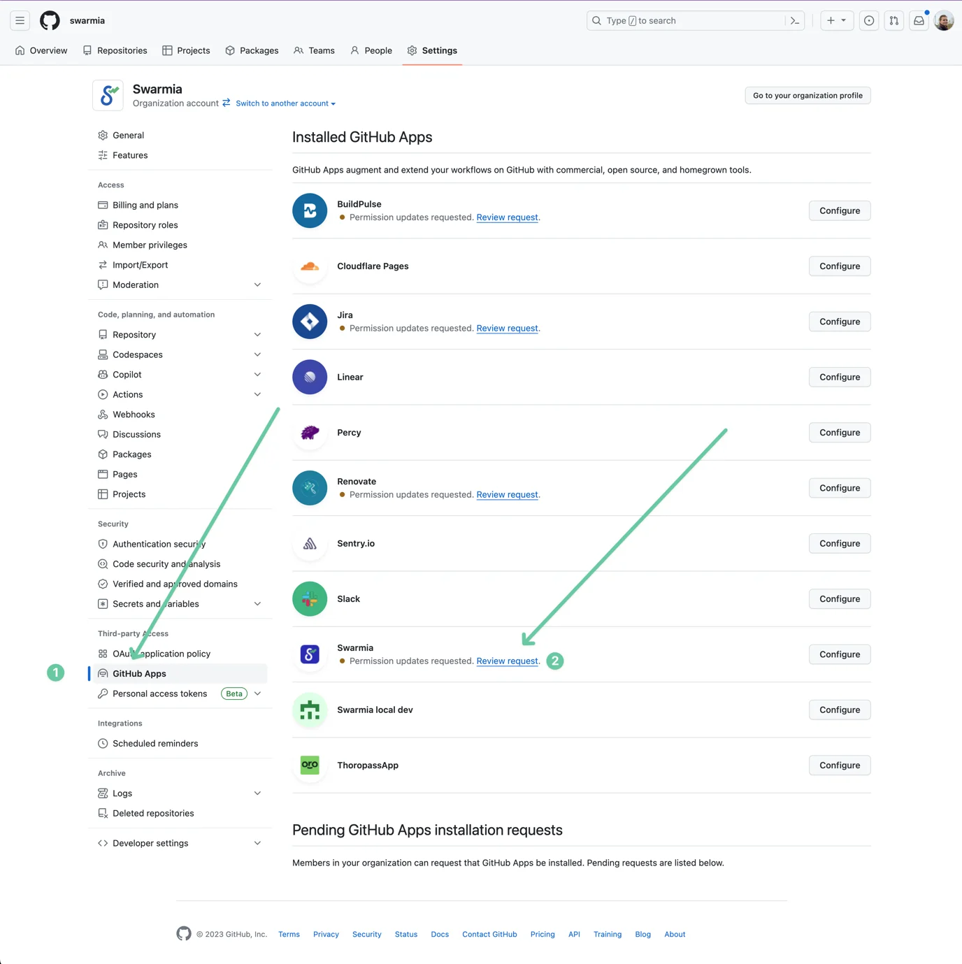This screenshot has width=962, height=964.
Task: Click the BuildPulse app logo
Action: (310, 210)
